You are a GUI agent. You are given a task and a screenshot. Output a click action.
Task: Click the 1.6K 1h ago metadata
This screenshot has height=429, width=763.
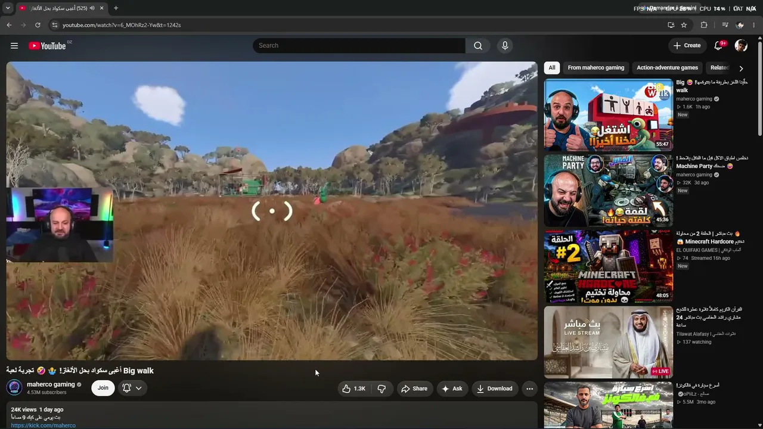coord(693,107)
